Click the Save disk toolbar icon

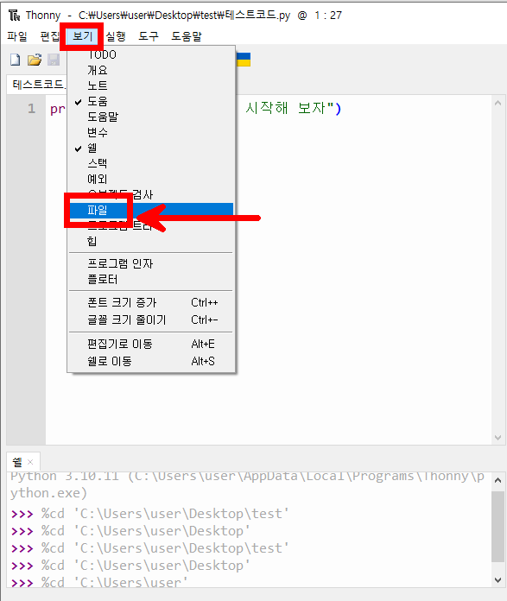(x=54, y=60)
